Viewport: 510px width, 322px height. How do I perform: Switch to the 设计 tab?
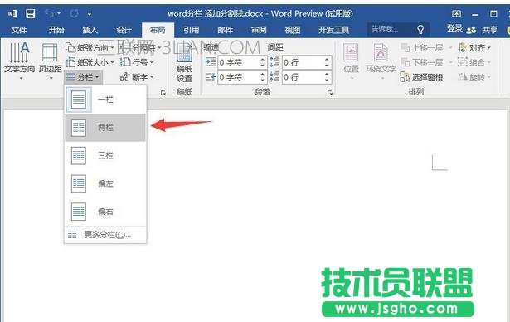[x=124, y=30]
